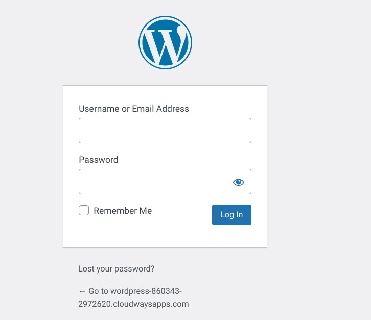Click the WordPress logo above the form
This screenshot has height=320, width=371.
point(165,42)
